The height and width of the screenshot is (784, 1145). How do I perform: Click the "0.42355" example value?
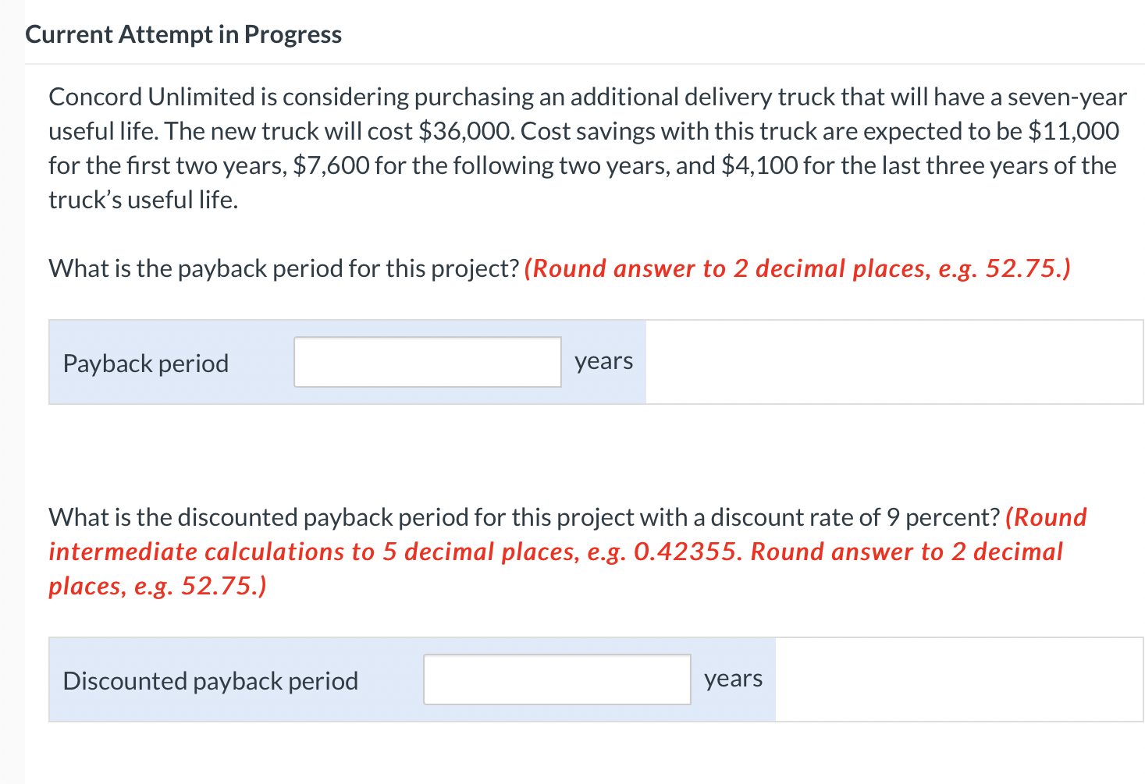(x=685, y=552)
